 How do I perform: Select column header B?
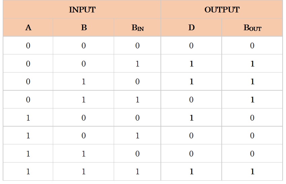tap(83, 28)
